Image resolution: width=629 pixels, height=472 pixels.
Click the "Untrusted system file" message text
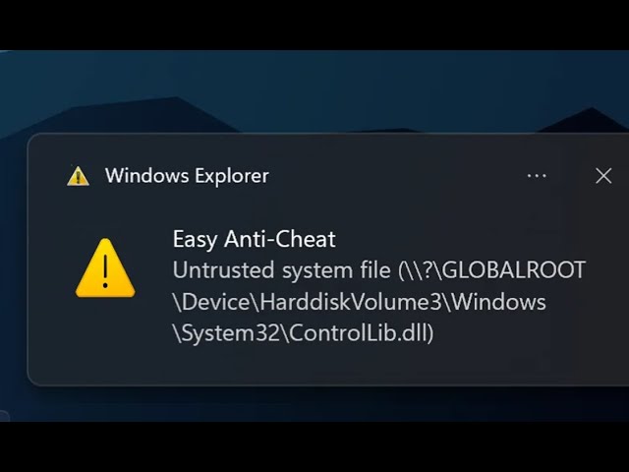[x=282, y=270]
